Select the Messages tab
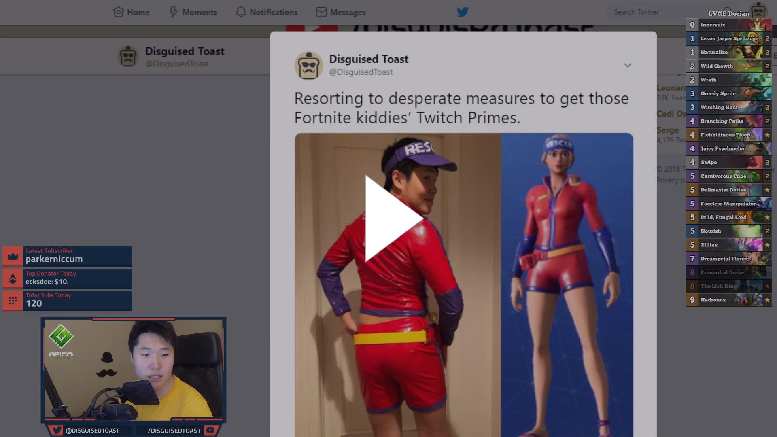Screen dimensions: 777x437 pos(341,12)
